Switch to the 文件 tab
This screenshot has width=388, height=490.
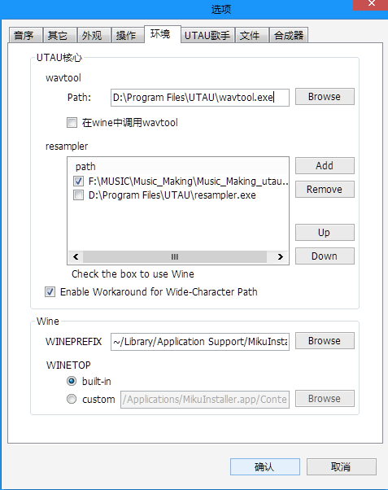[252, 35]
